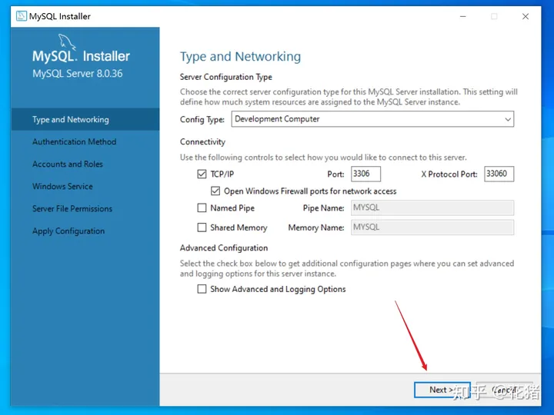Click the MySQL dolphin logo in sidebar

coord(66,42)
